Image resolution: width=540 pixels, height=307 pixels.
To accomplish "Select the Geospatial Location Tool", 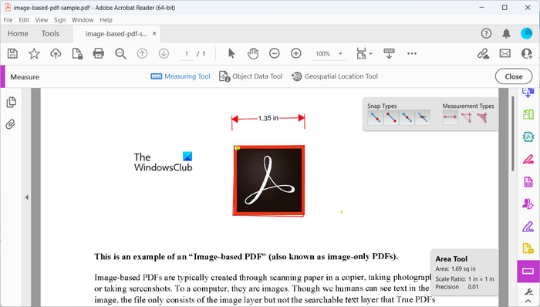I will [x=334, y=76].
